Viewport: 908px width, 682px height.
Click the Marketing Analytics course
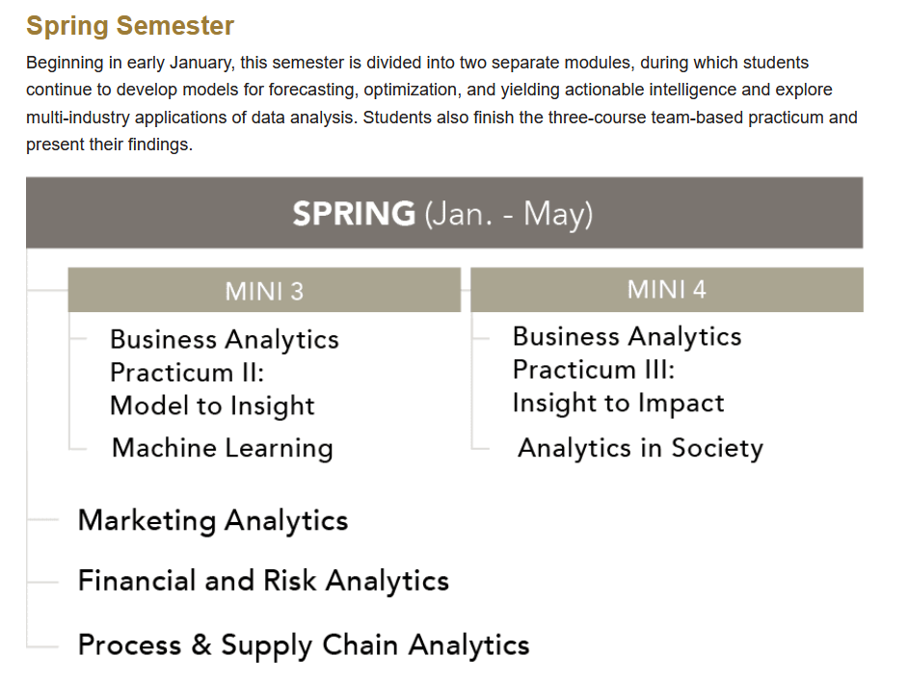212,520
